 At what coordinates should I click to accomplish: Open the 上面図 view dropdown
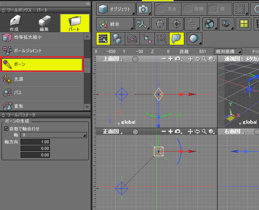(112, 59)
